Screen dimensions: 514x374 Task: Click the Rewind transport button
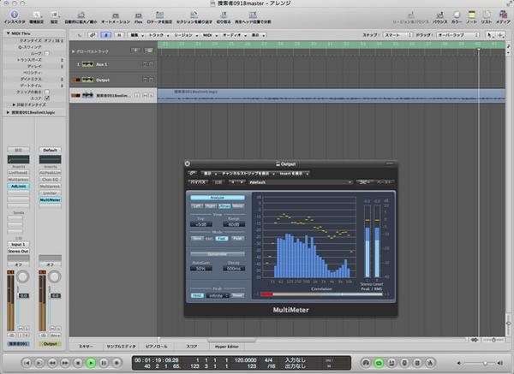coord(52,363)
